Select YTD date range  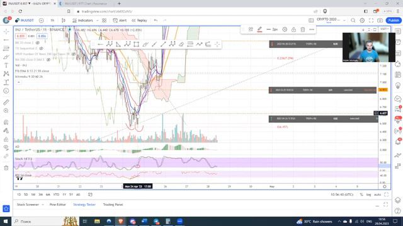56,195
